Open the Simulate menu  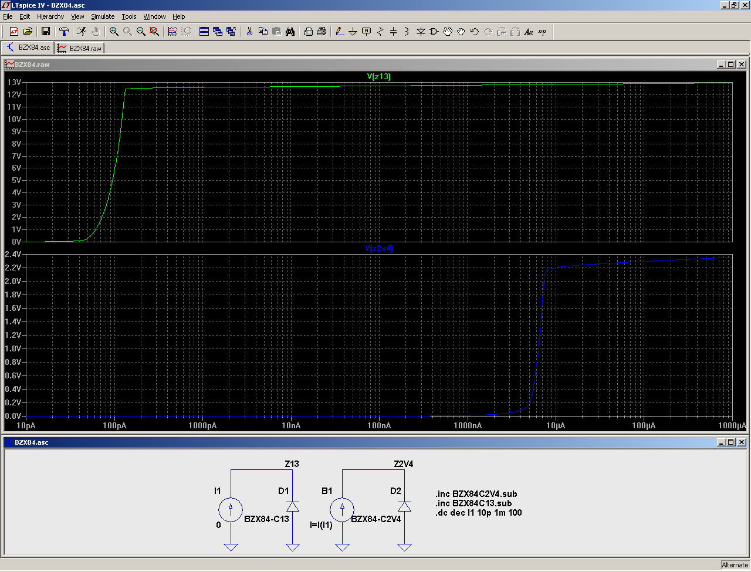(103, 16)
